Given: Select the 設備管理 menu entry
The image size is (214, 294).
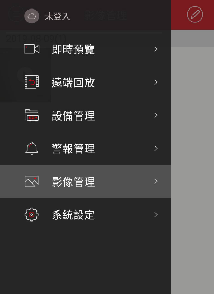Looking at the screenshot, I should pyautogui.click(x=85, y=115).
